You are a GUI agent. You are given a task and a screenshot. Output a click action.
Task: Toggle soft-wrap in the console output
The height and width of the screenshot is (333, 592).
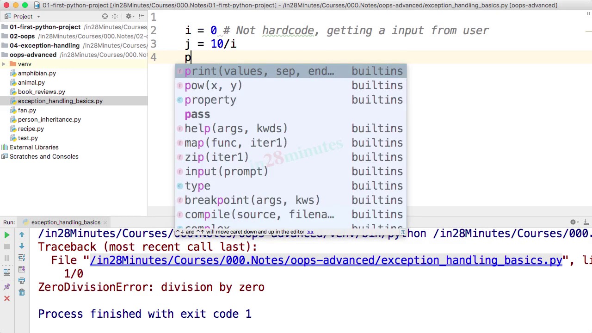[x=22, y=258]
